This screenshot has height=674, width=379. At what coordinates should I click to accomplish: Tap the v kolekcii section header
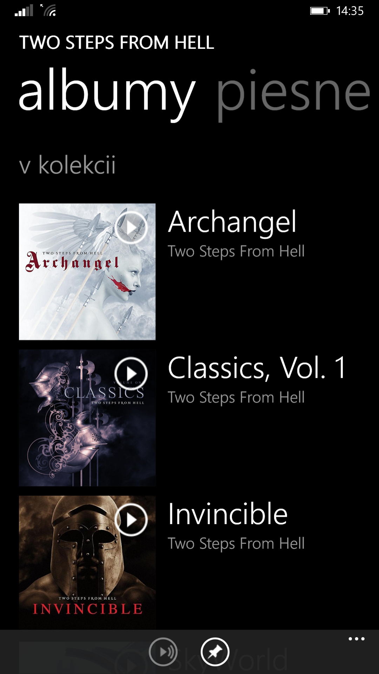point(67,165)
